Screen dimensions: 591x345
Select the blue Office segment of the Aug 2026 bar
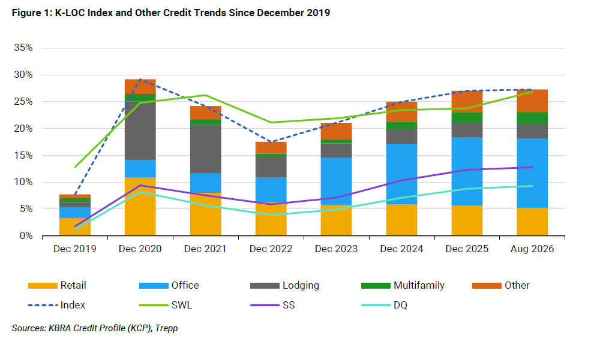(532, 173)
